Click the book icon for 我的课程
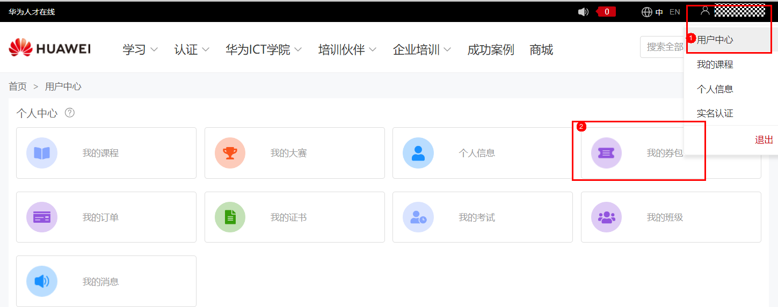 (x=42, y=153)
